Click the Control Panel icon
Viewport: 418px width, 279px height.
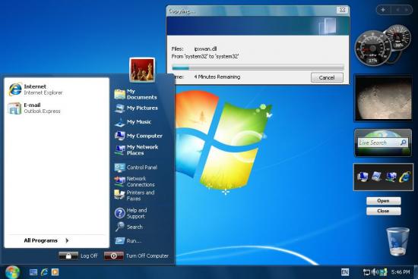119,168
